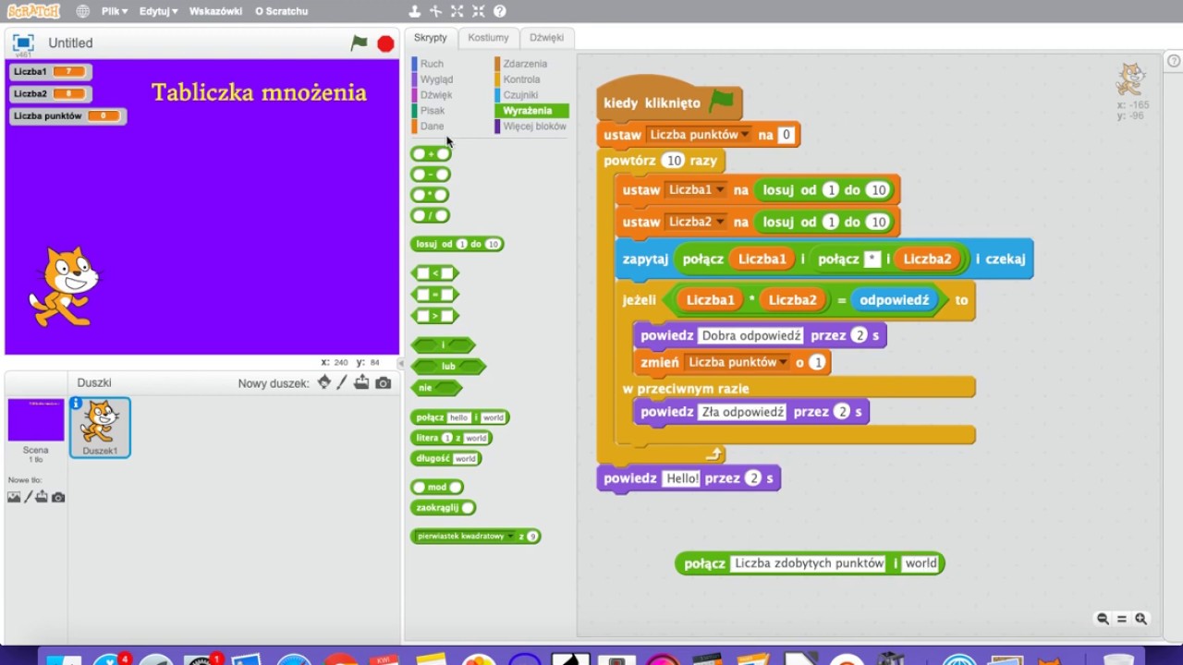Open the Ruch block category
This screenshot has height=665, width=1183.
432,64
